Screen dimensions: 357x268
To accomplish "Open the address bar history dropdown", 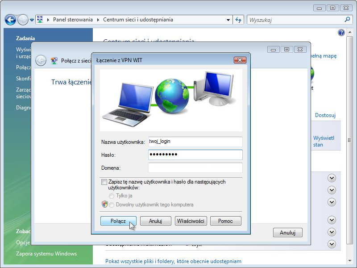I will [x=228, y=20].
